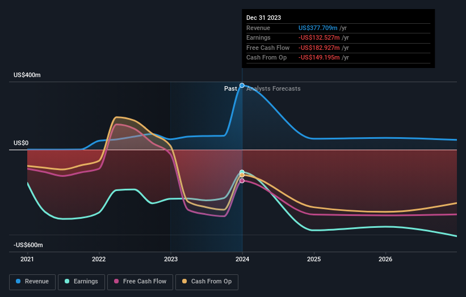The width and height of the screenshot is (466, 297).
Task: Click the 2022 x-axis label
Action: click(99, 259)
